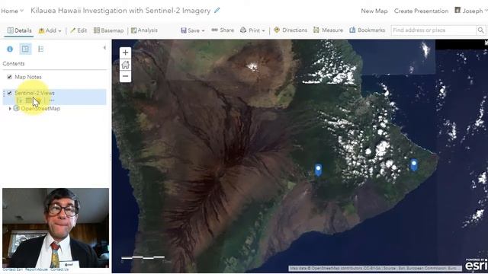Click Create Presentation link

[421, 11]
